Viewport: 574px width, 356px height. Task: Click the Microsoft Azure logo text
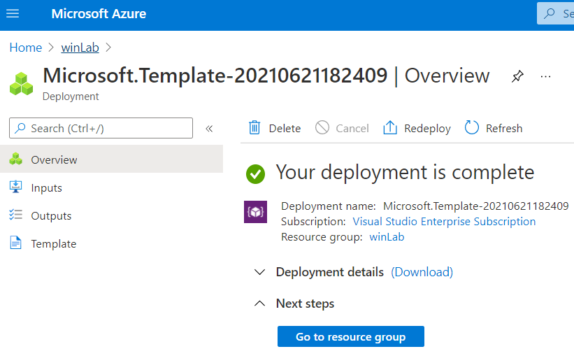[99, 14]
